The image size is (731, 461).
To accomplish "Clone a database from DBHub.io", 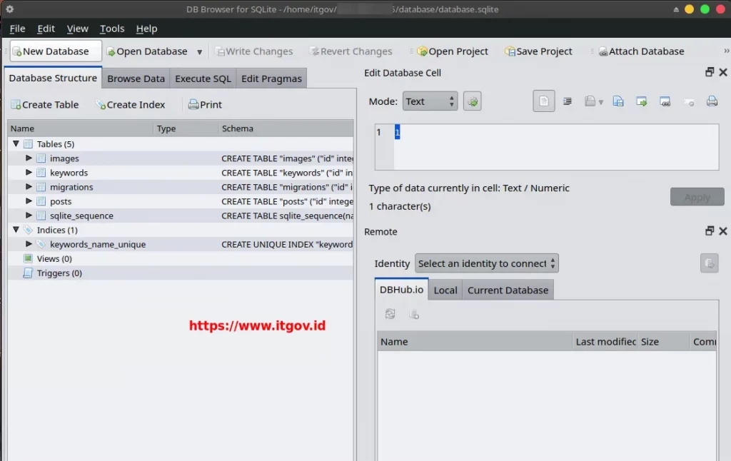I will point(415,314).
